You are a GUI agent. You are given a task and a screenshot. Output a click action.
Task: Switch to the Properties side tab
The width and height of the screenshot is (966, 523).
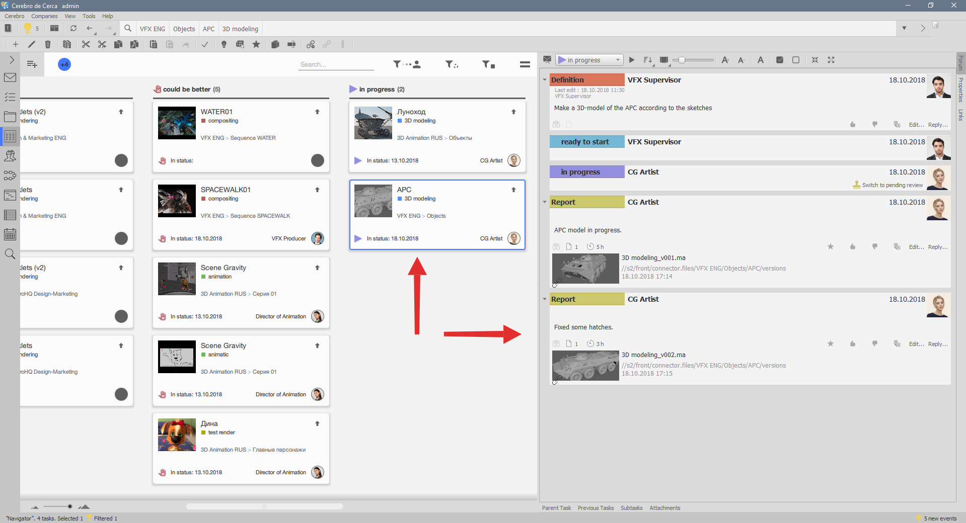pos(960,90)
